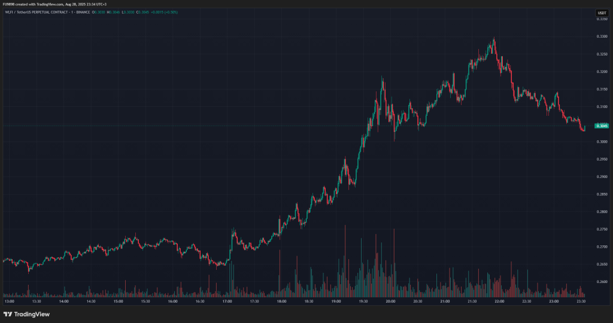613x323 pixels.
Task: Select the 17:00 time axis label
Action: 227,301
